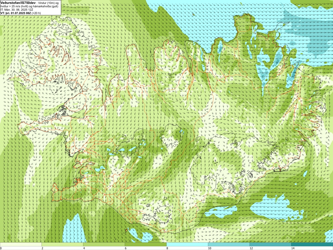Viewport: 333px width, 250px height.
Task: Select the dark teal above-14 color bar segment
Action: point(312,245)
